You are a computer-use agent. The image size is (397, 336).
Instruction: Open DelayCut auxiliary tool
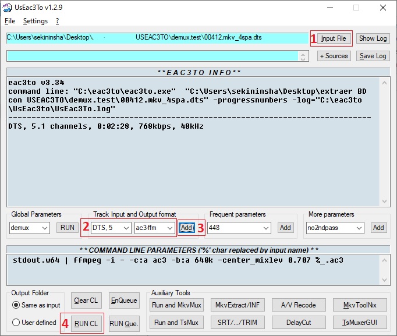click(x=299, y=323)
